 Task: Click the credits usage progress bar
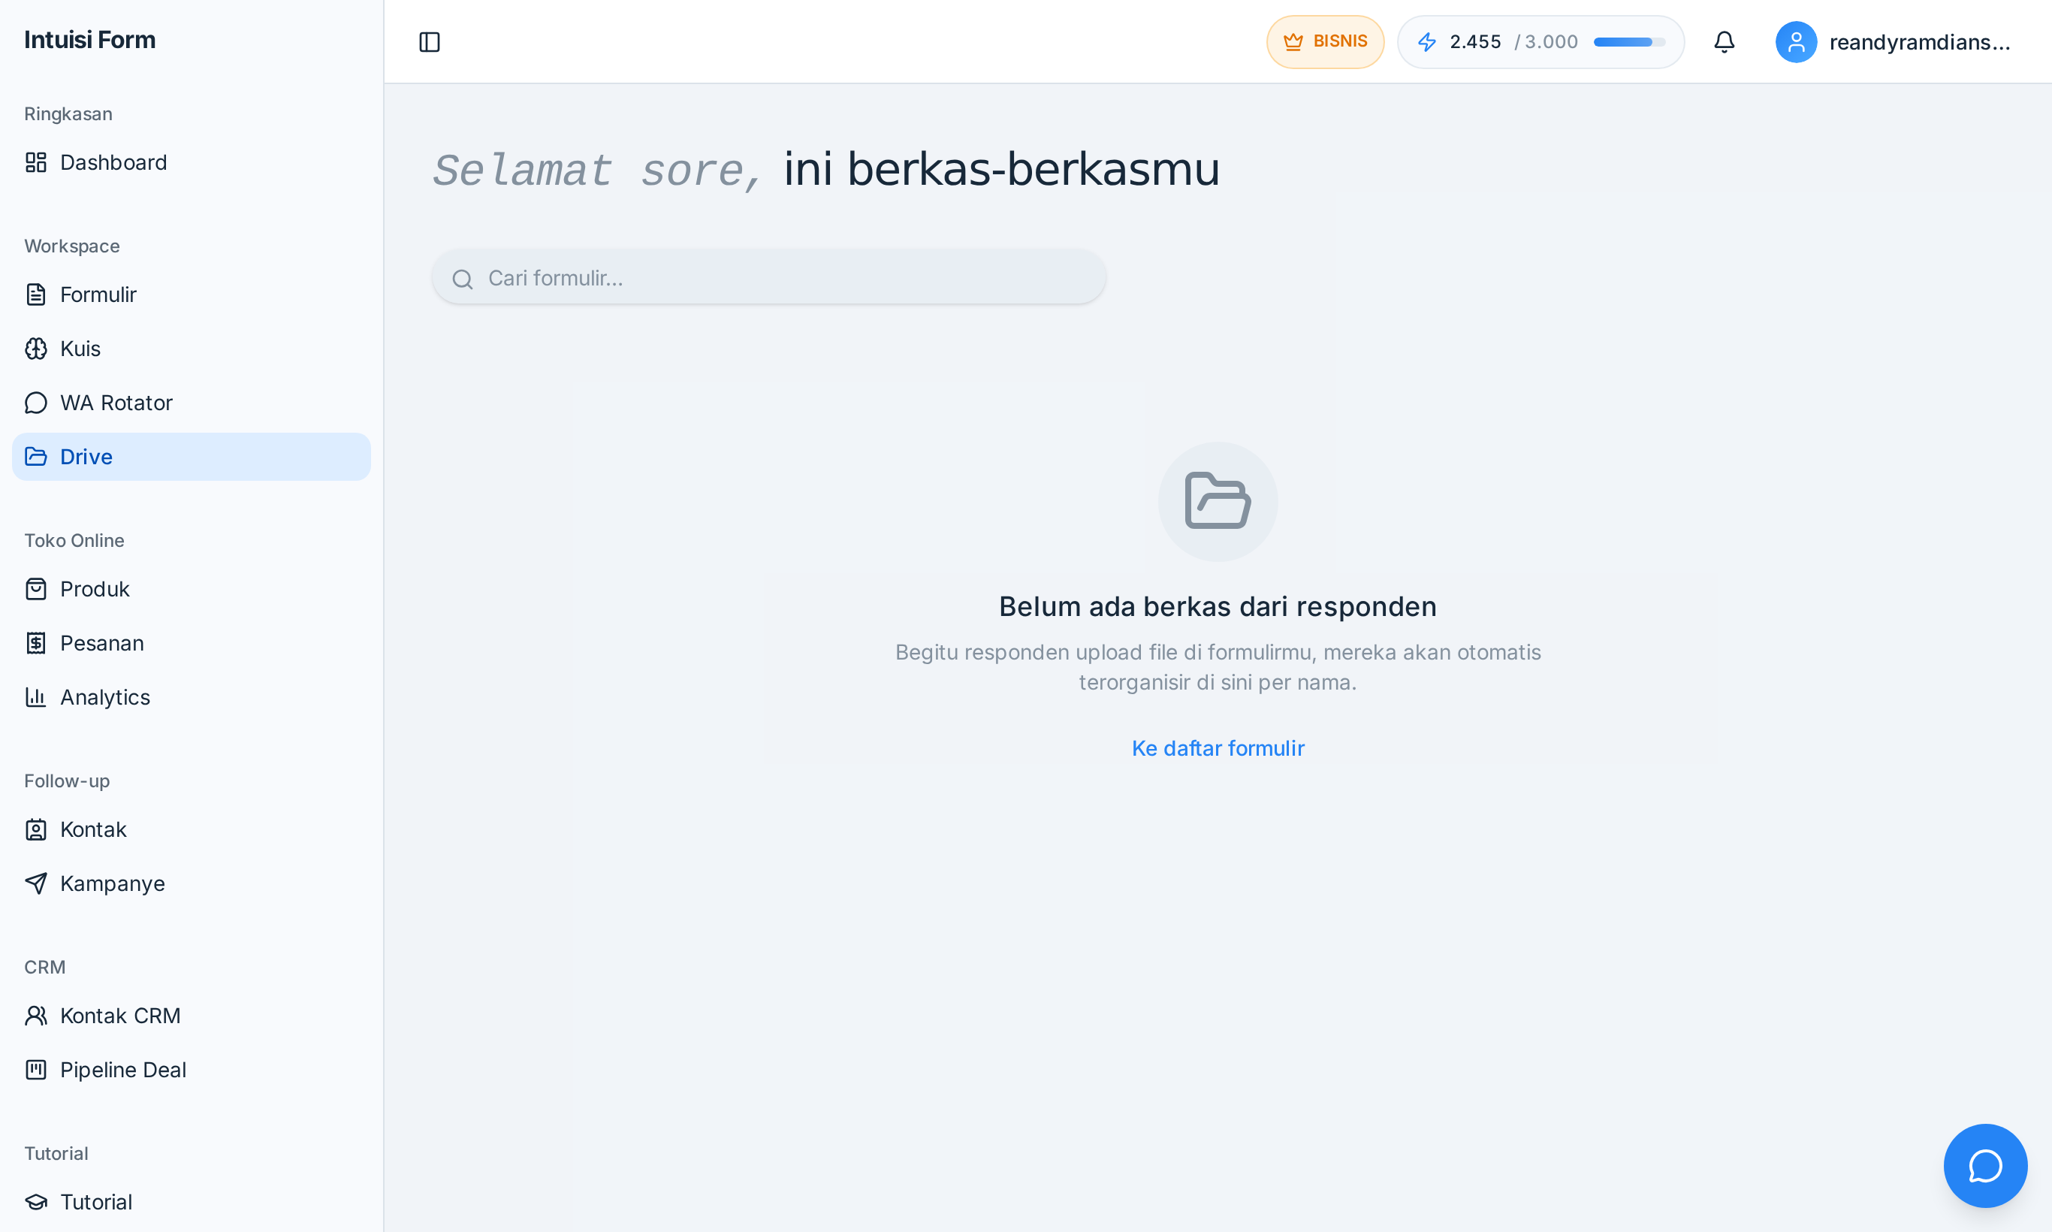[x=1628, y=41]
